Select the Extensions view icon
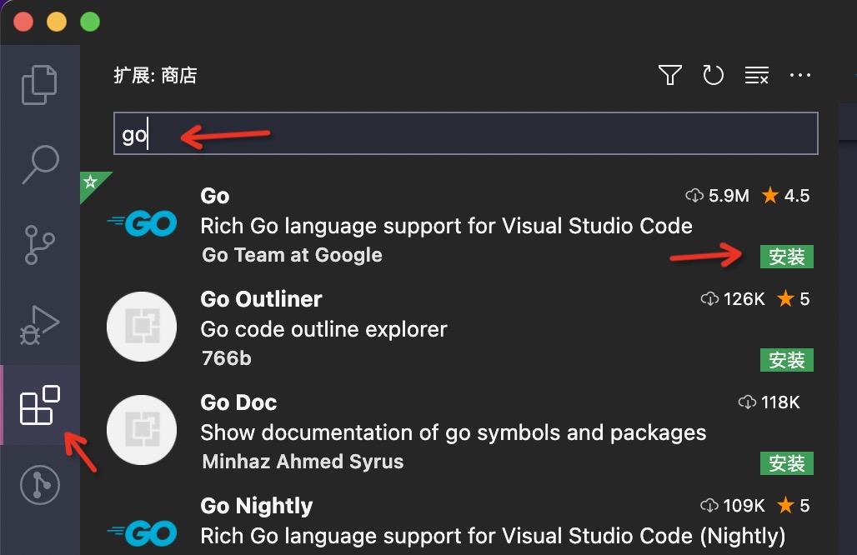 [39, 405]
